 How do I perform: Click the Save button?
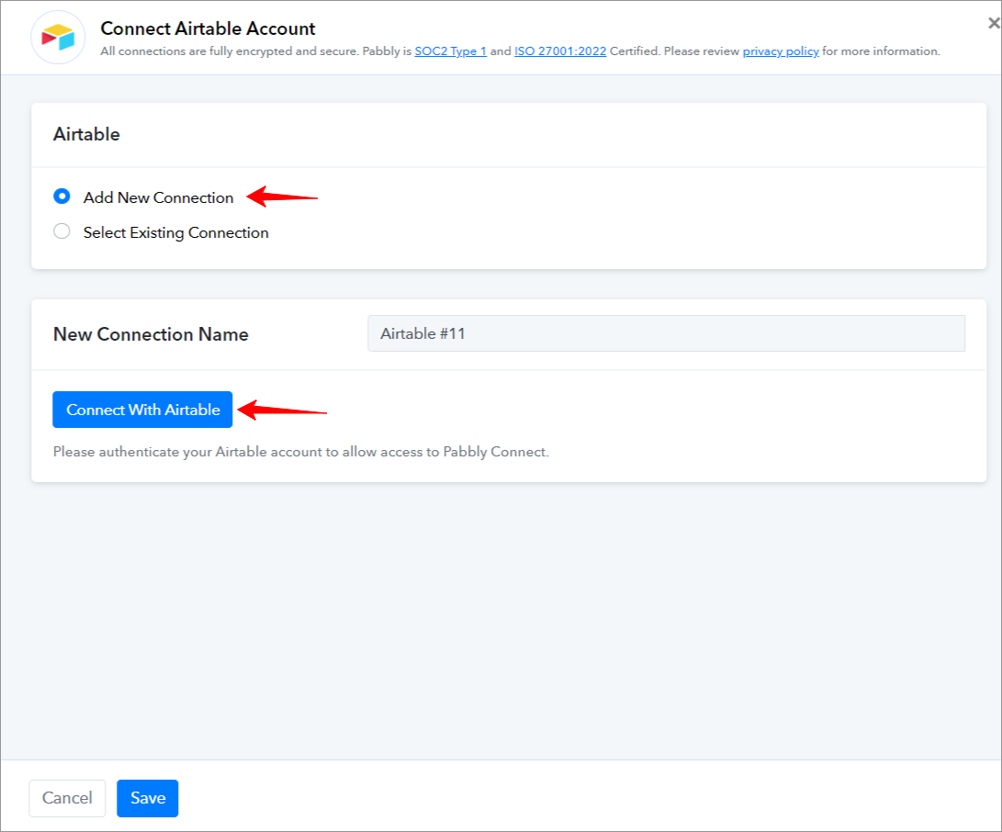pyautogui.click(x=148, y=798)
